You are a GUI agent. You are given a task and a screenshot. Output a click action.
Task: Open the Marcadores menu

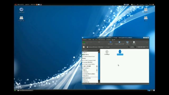click(102, 40)
